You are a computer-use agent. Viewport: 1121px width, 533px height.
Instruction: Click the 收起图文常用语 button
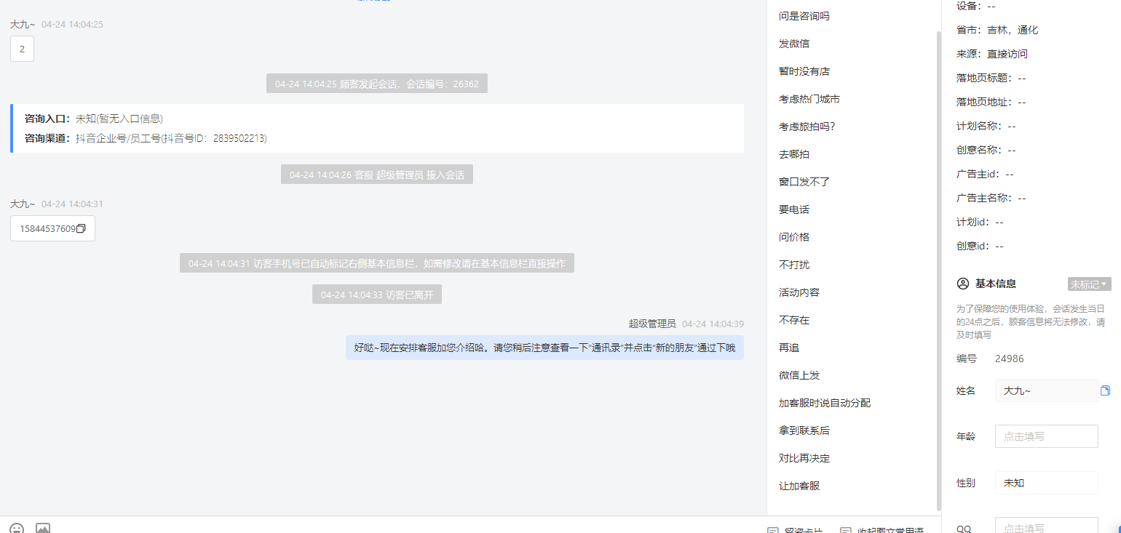[882, 530]
